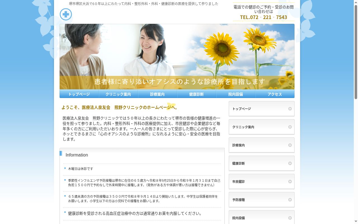Click the blue cross clinic logo

66,14
